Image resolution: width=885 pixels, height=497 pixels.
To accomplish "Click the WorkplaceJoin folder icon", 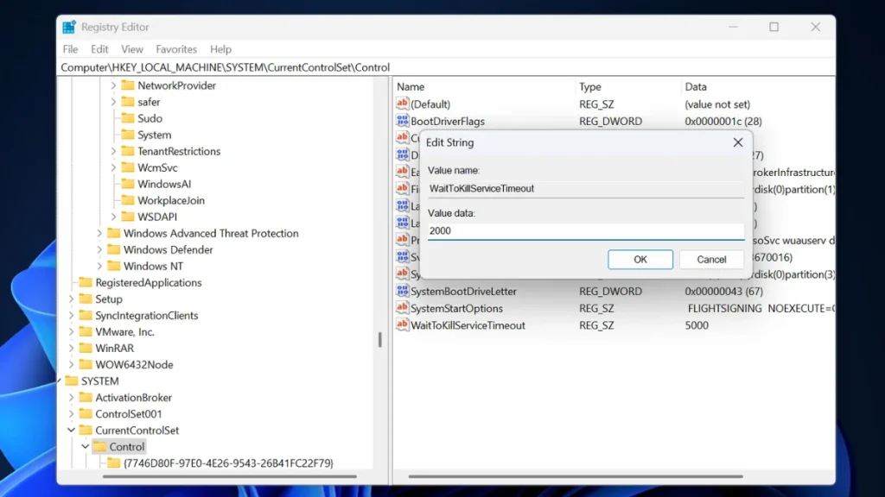I will [128, 200].
